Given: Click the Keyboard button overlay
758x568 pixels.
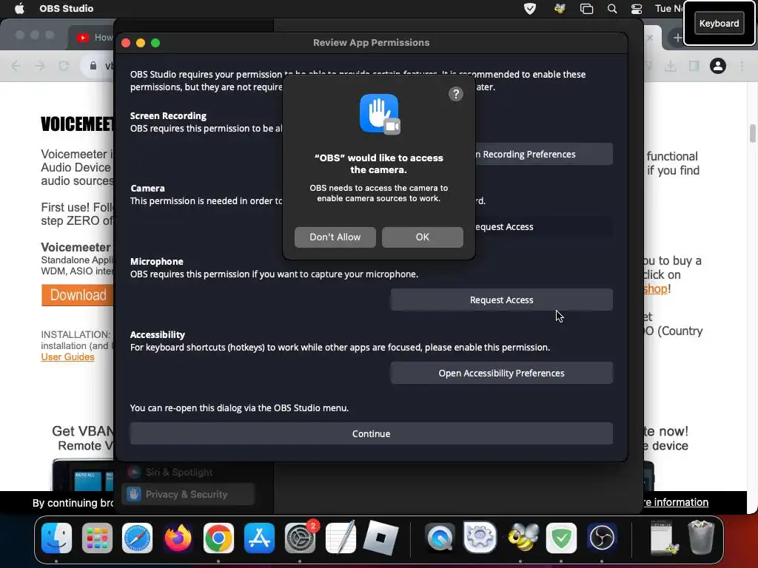Looking at the screenshot, I should pos(719,23).
